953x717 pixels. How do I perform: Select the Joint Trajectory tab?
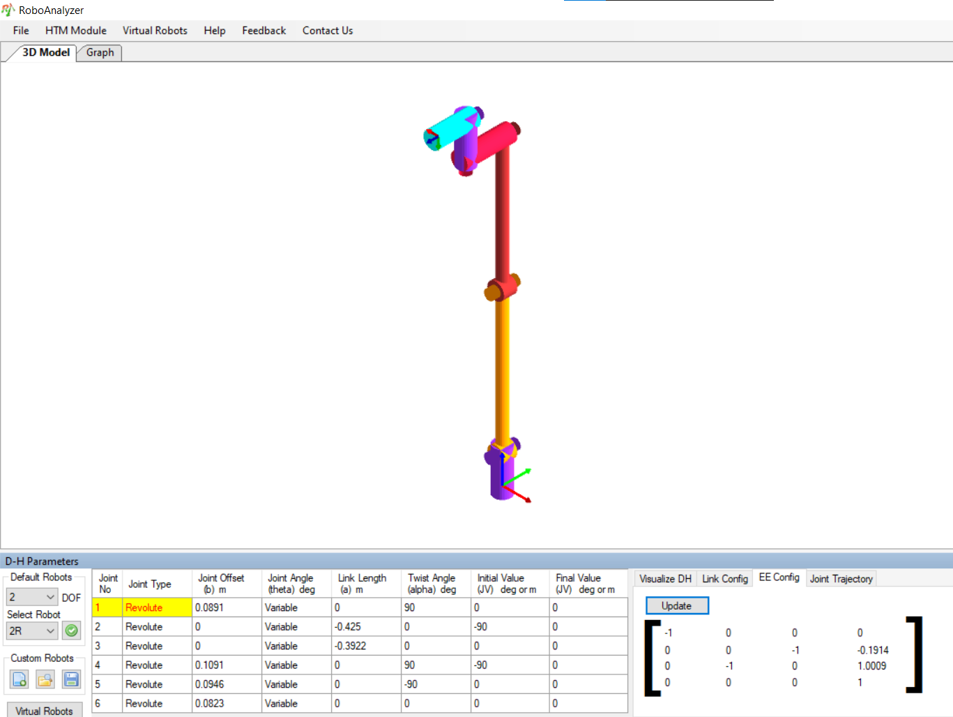pos(841,579)
